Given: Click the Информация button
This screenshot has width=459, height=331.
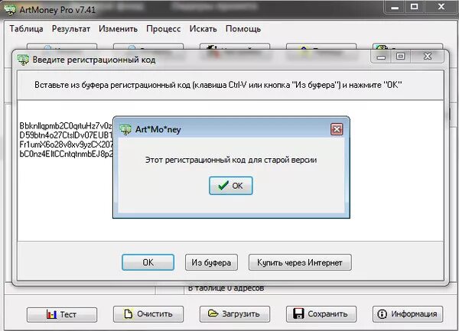Looking at the screenshot, I should pos(408,314).
